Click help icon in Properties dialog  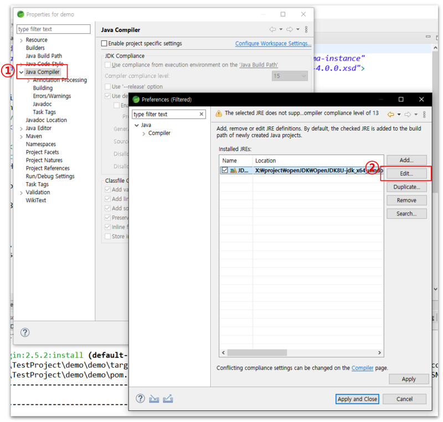[25, 332]
